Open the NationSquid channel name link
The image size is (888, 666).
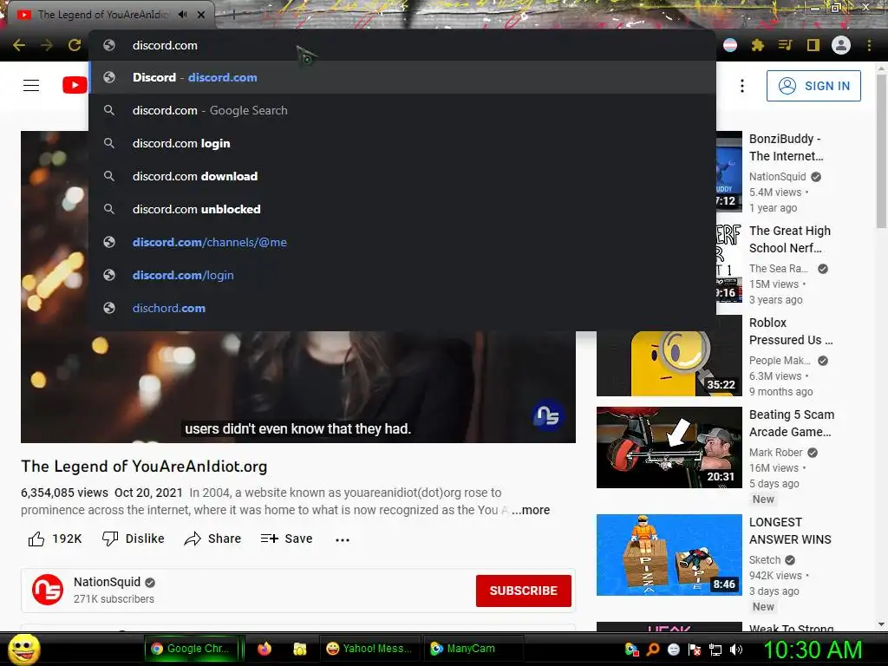point(107,582)
